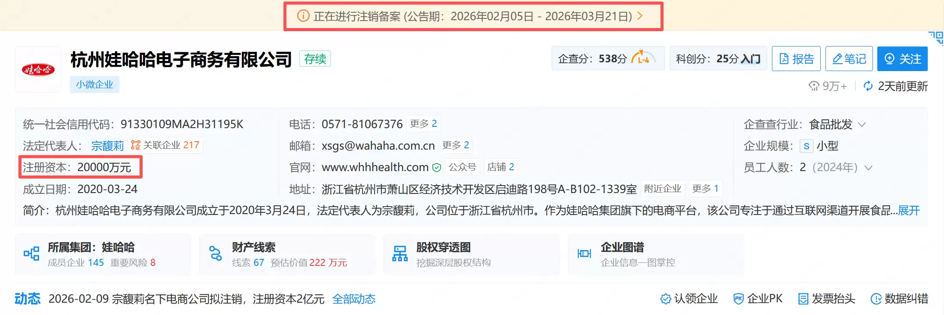Click 企业PK comparison option
Viewport: 944px width, 315px height.
point(758,299)
